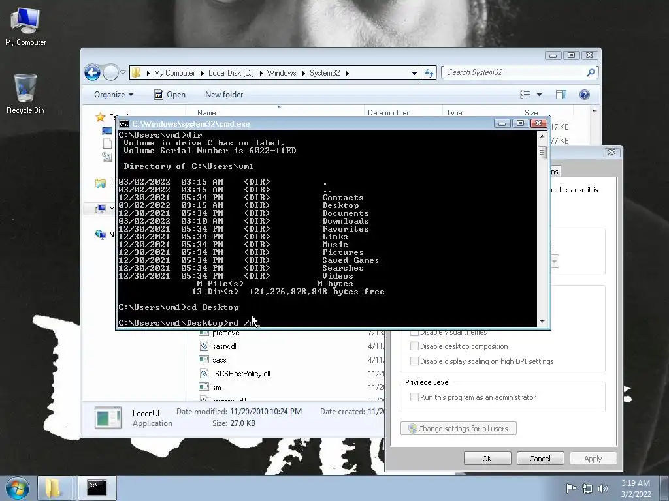Click Open in Explorer toolbar

tap(170, 95)
